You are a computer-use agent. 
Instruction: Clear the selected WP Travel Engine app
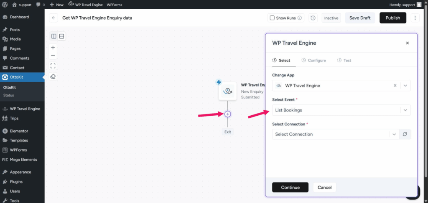pos(395,85)
